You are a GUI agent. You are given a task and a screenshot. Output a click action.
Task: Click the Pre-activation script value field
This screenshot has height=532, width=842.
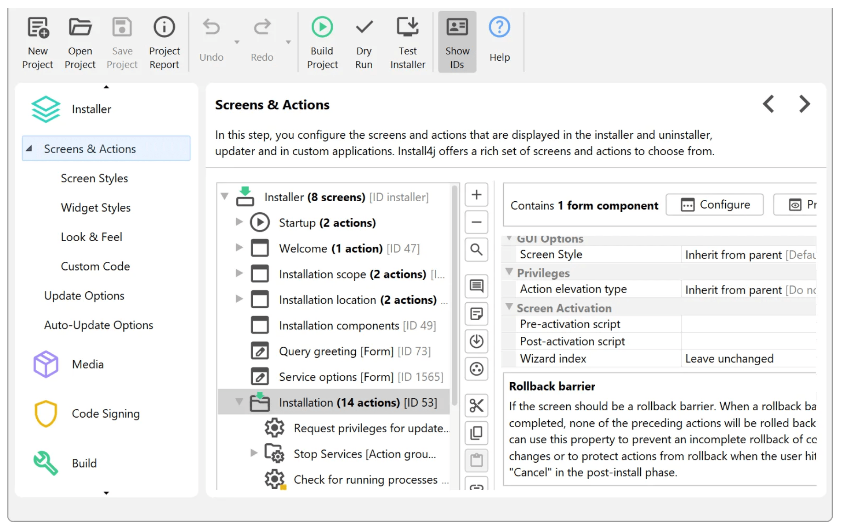749,324
